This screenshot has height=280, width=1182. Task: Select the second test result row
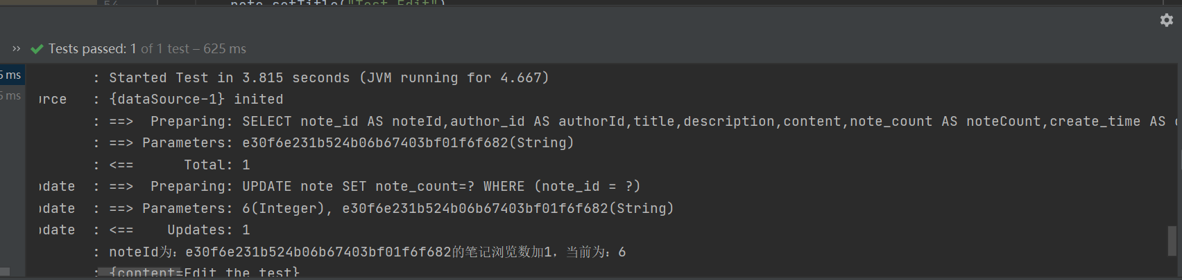tap(12, 95)
